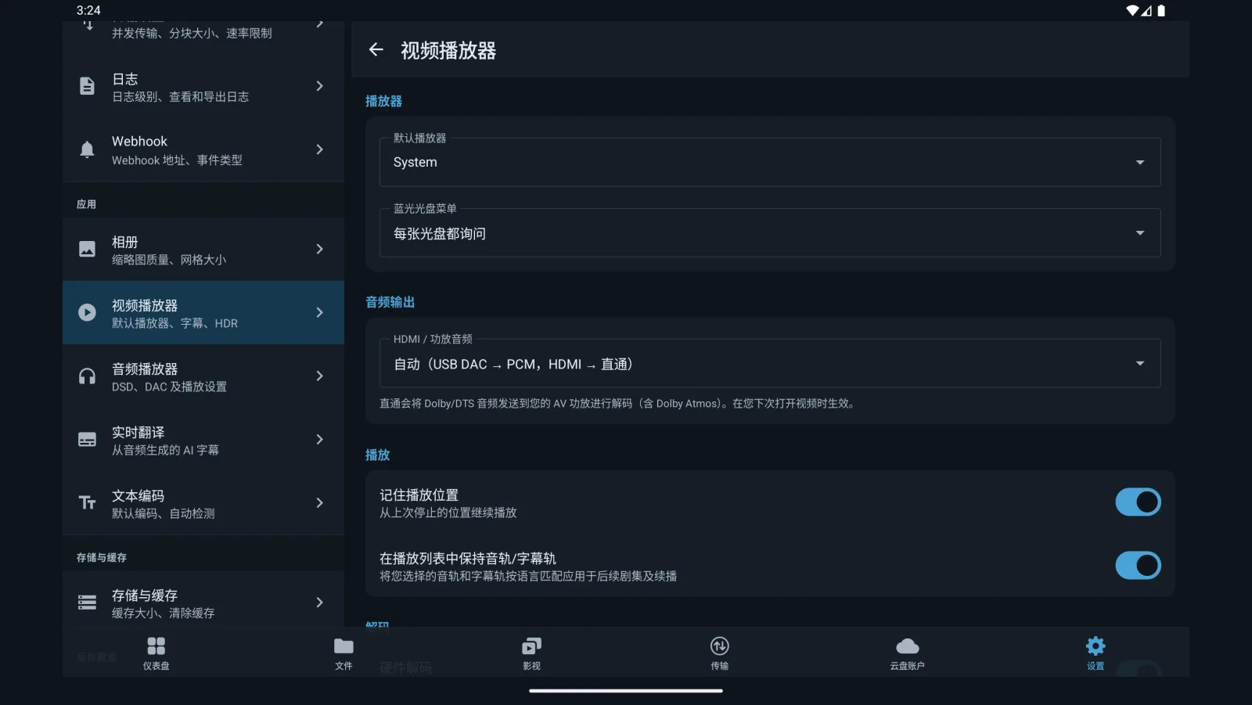The width and height of the screenshot is (1252, 705).
Task: Click the 在播放列表中保持音轨/字幕轨 label
Action: tap(468, 559)
